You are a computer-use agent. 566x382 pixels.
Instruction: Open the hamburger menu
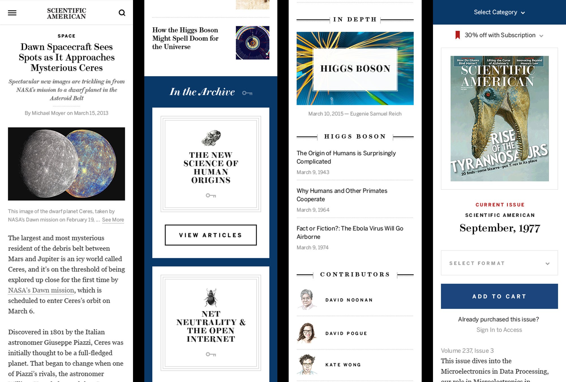[12, 13]
